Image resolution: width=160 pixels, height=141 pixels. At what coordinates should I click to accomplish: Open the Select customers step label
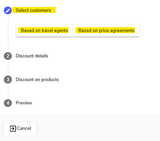click(33, 10)
